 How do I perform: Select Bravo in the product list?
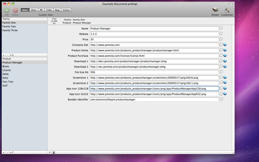[25, 66]
